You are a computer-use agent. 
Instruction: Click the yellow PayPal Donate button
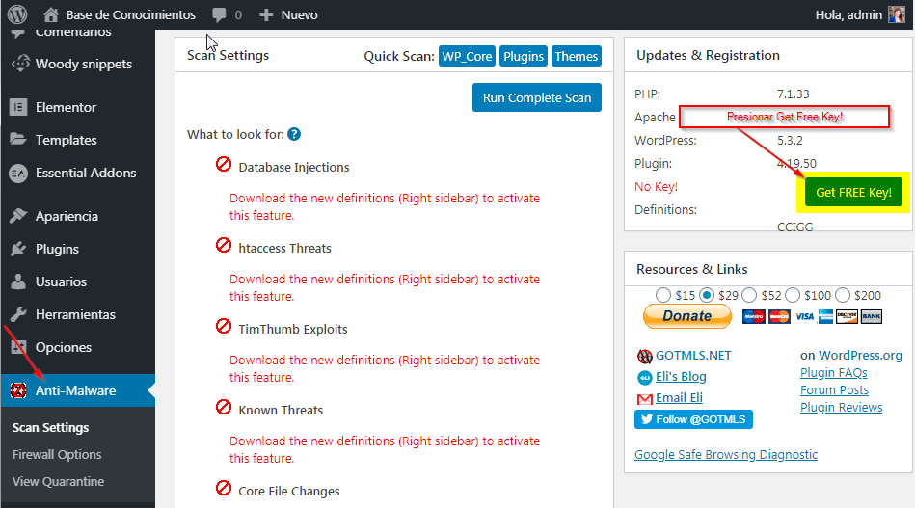click(686, 316)
